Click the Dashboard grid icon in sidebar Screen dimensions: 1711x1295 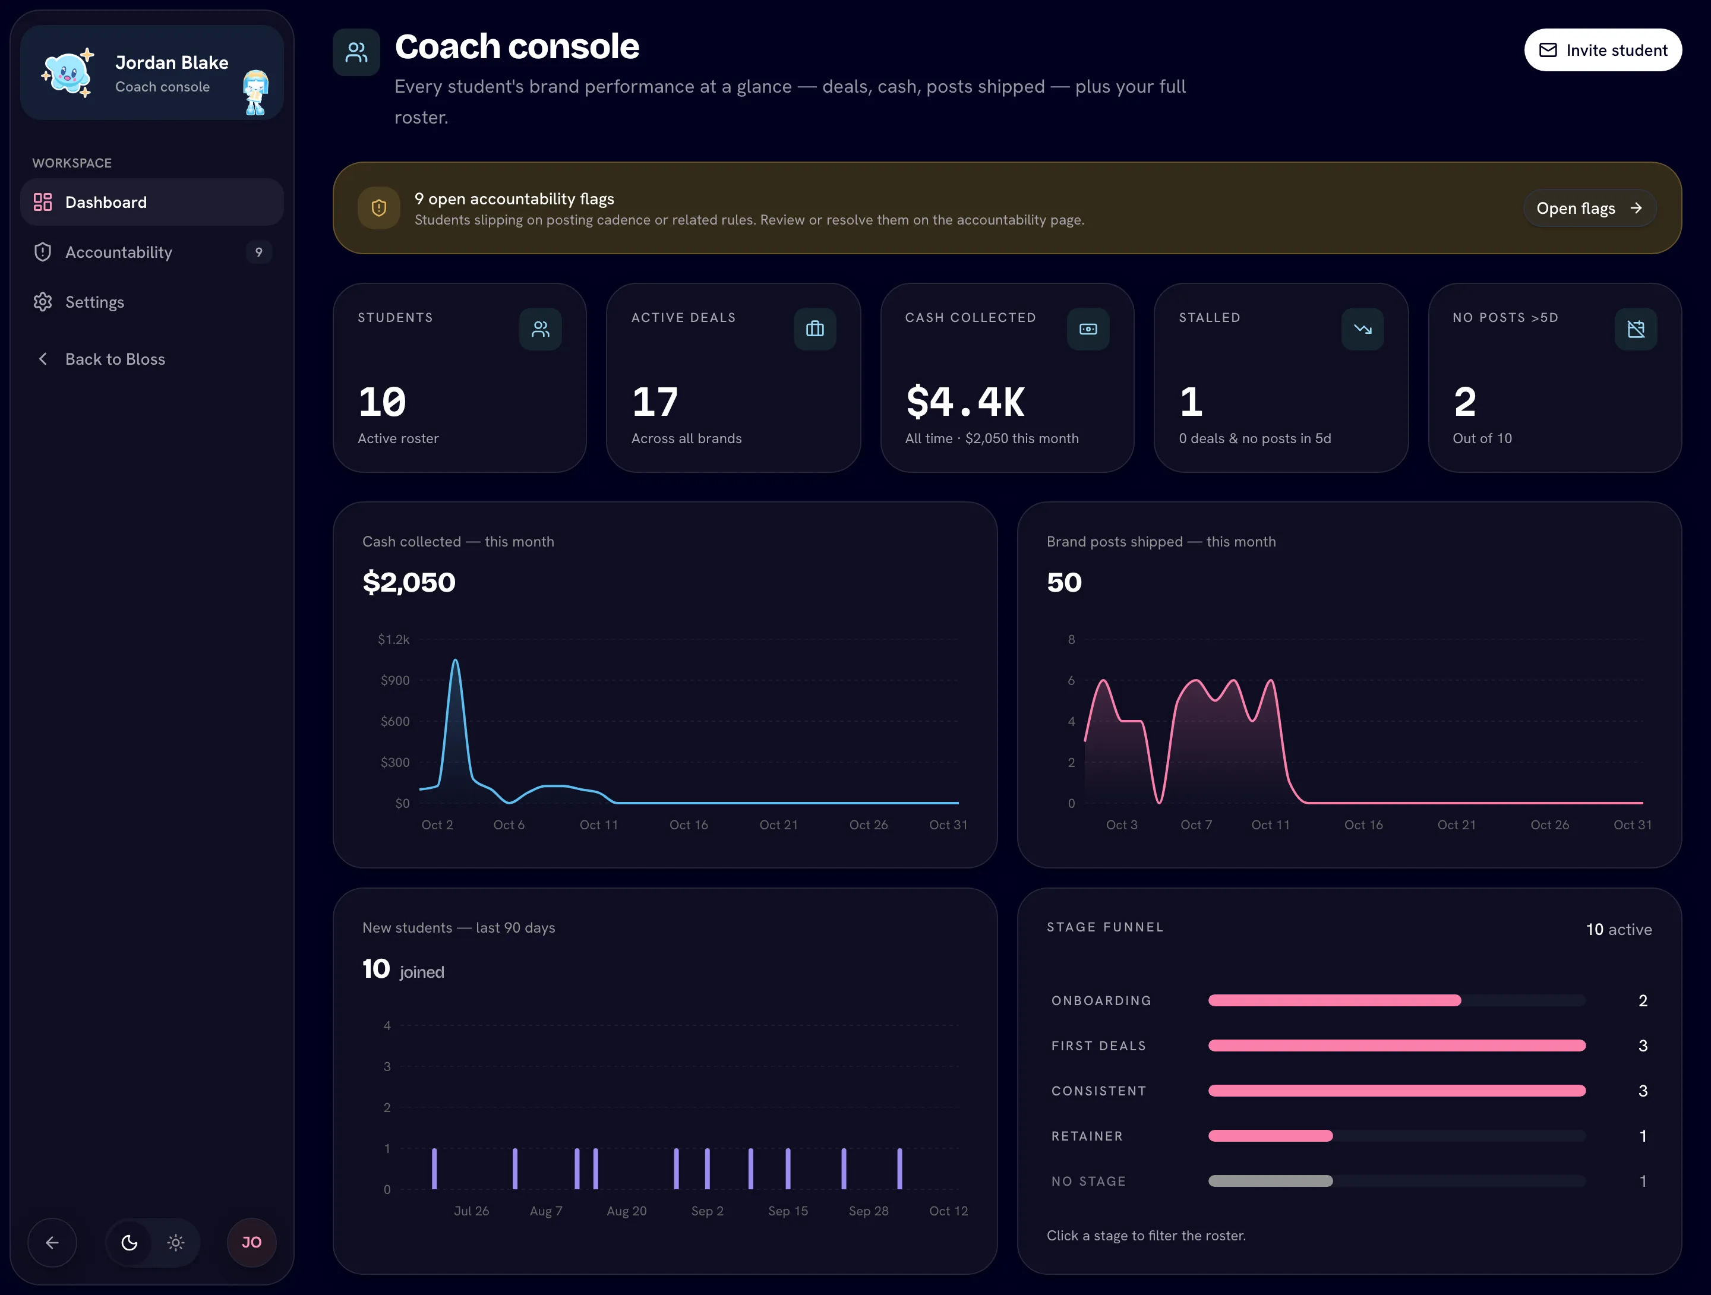pyautogui.click(x=43, y=202)
